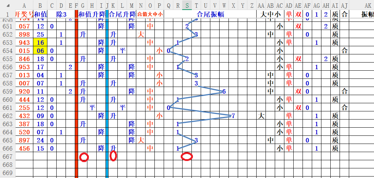This screenshot has height=178, width=374.
Task: Click the 和值 header cell
Action: [x=40, y=14]
